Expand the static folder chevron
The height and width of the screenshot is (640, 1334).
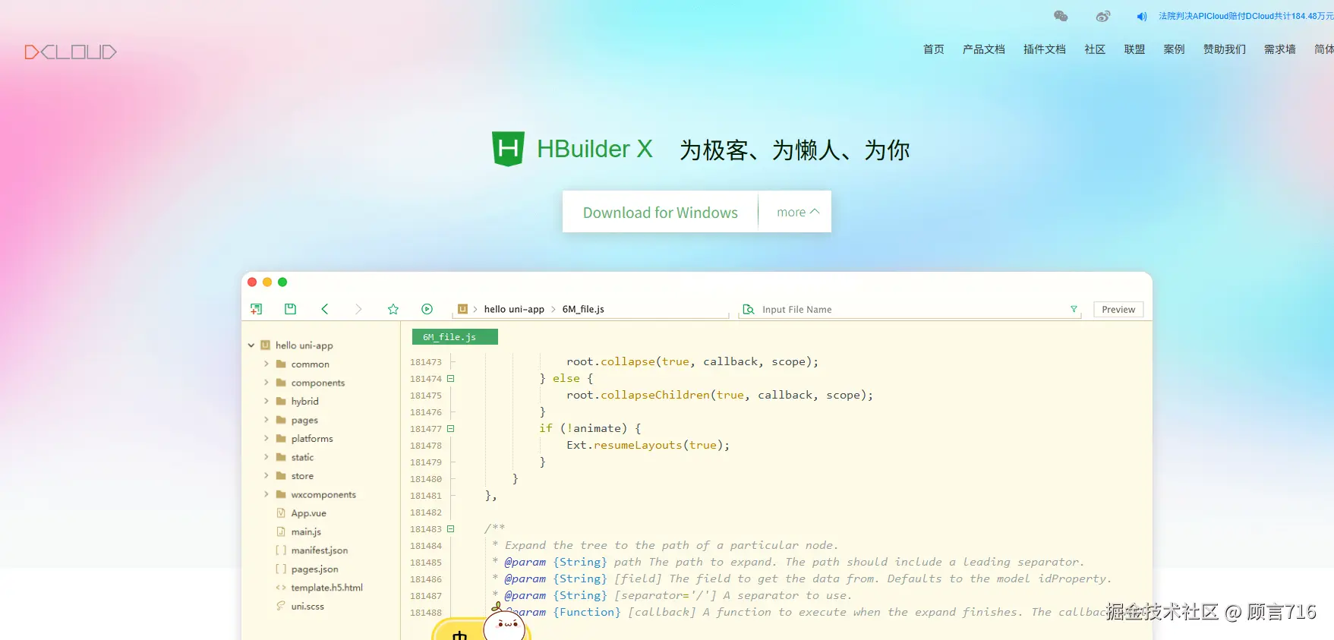click(x=266, y=457)
